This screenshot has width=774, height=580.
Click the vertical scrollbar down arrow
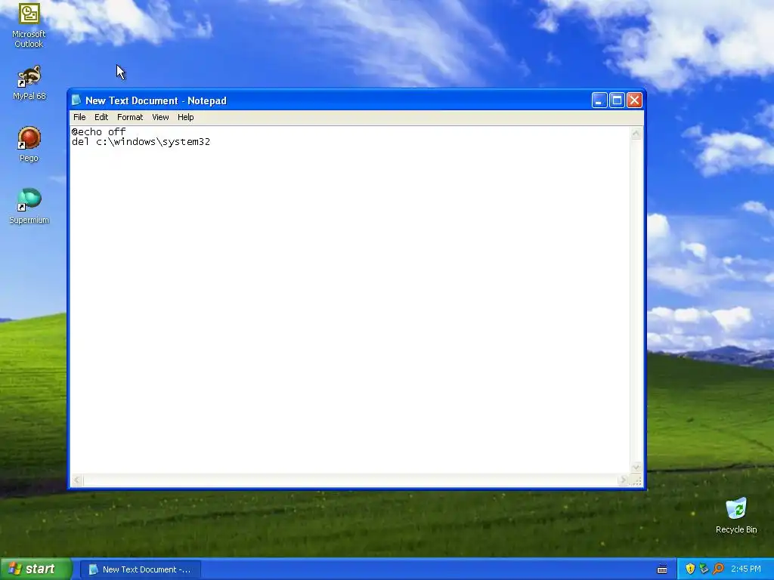636,467
